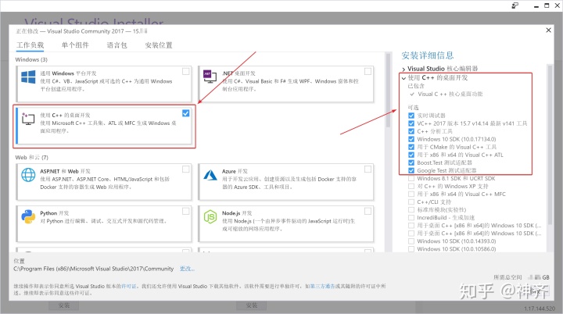Check the Windows XP support for C++ option
This screenshot has width=563, height=314.
click(411, 186)
